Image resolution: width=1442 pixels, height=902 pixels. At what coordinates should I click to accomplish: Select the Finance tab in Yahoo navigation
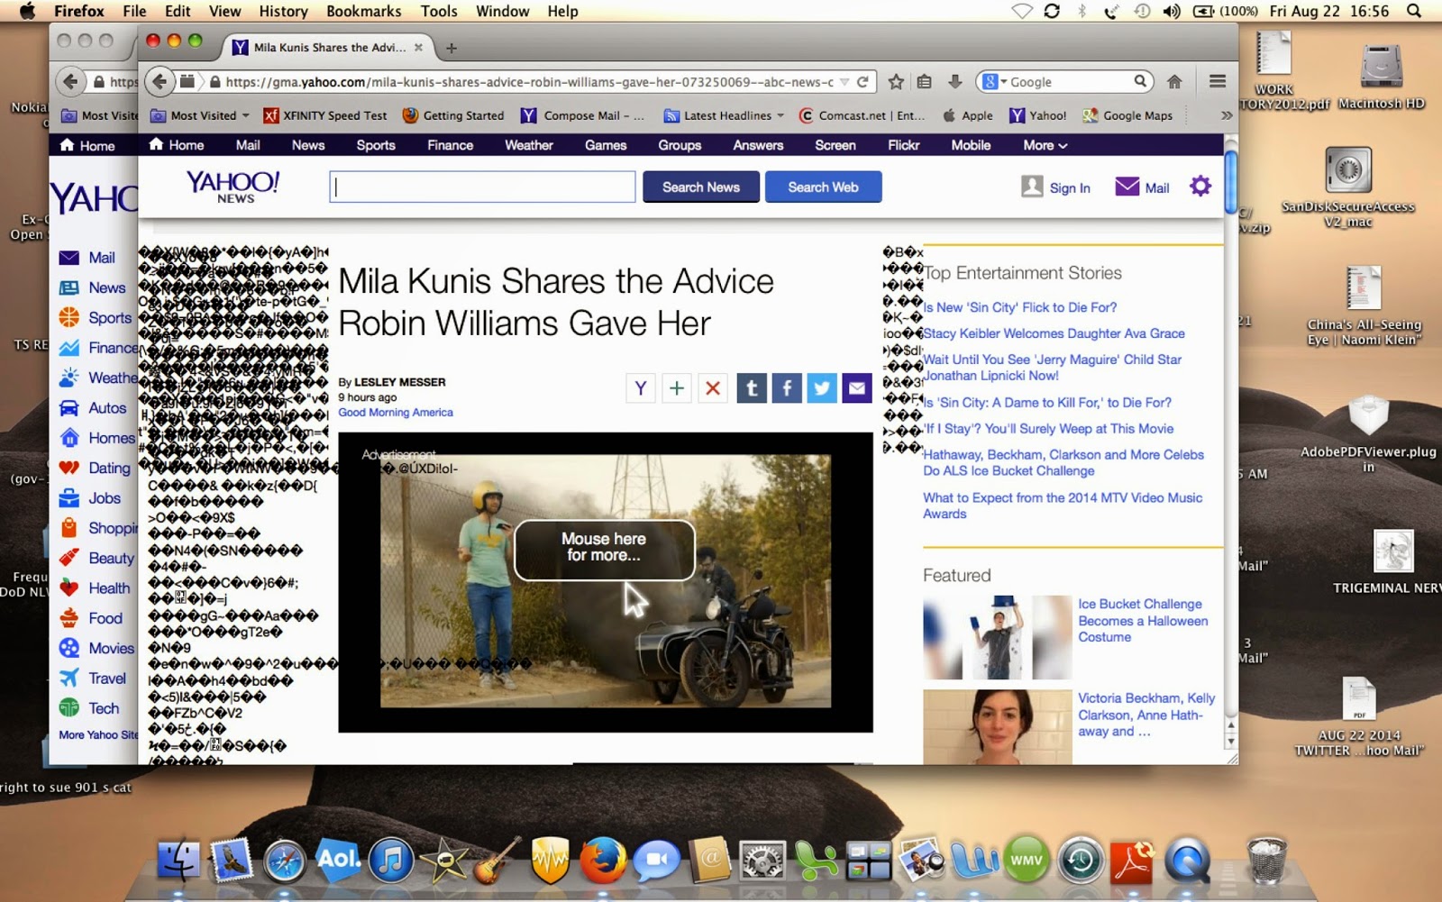451,145
